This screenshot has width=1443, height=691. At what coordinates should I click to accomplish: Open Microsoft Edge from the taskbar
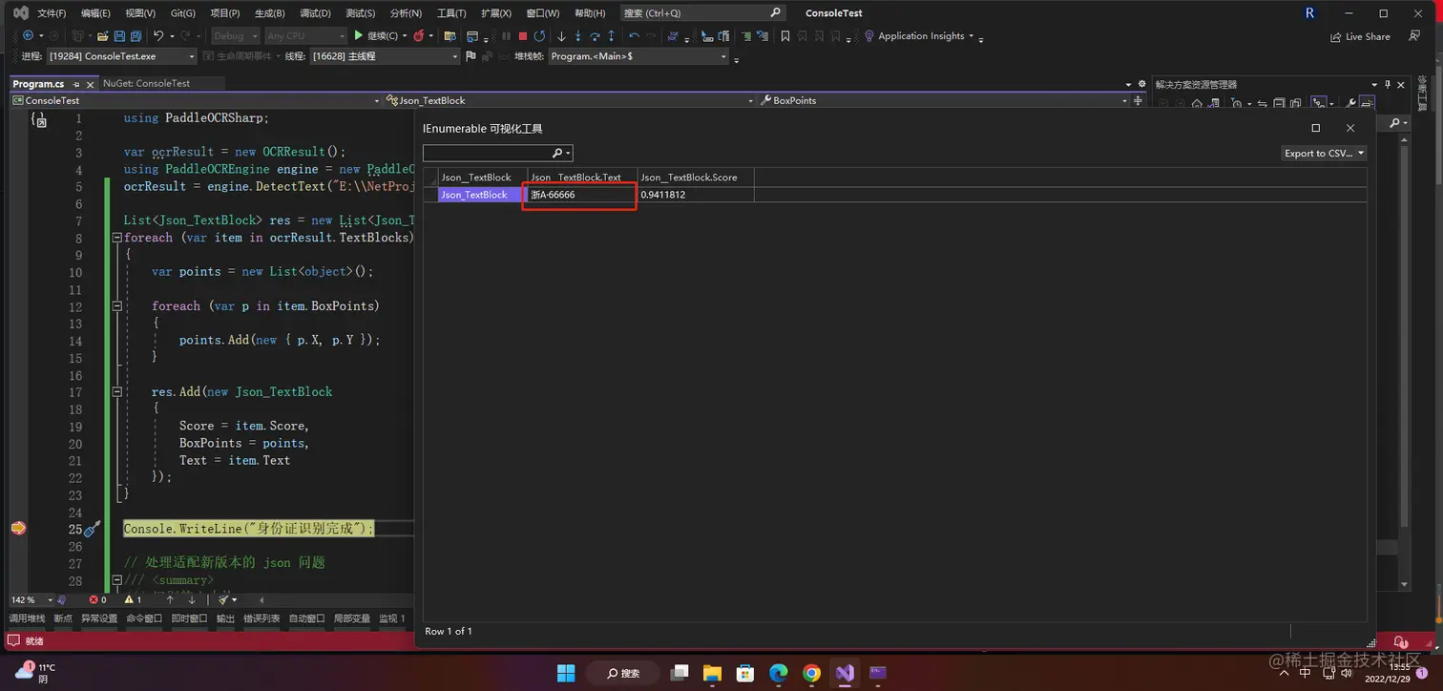pyautogui.click(x=779, y=673)
